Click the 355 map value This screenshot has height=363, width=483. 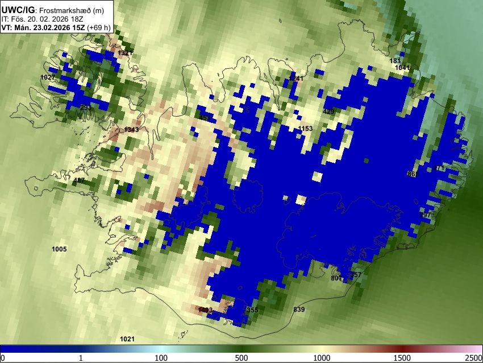[253, 310]
